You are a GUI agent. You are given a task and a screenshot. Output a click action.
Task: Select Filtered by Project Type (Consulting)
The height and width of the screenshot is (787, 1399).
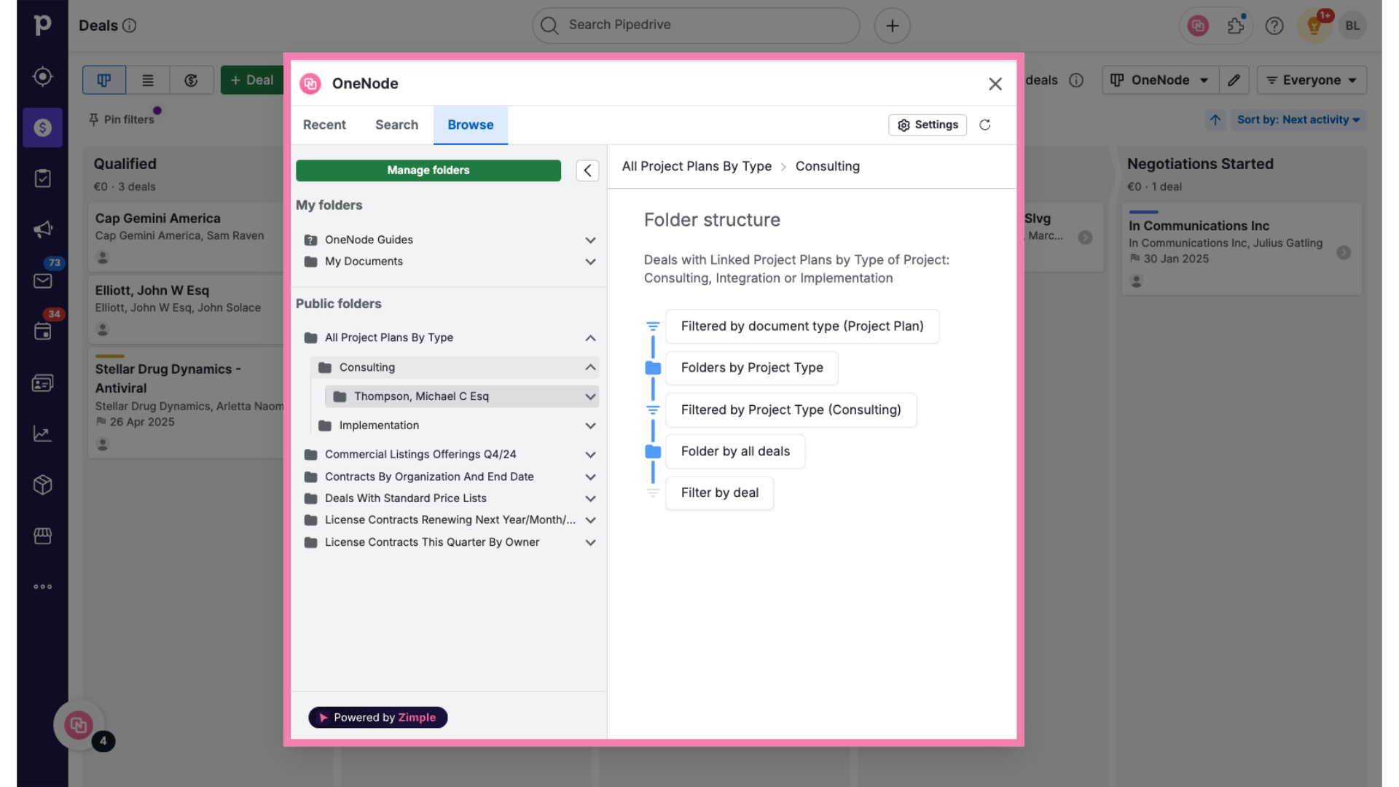pyautogui.click(x=791, y=410)
